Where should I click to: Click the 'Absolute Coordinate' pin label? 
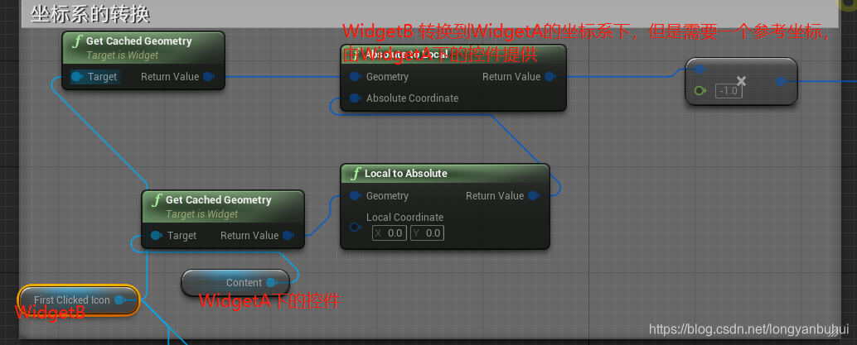[412, 98]
